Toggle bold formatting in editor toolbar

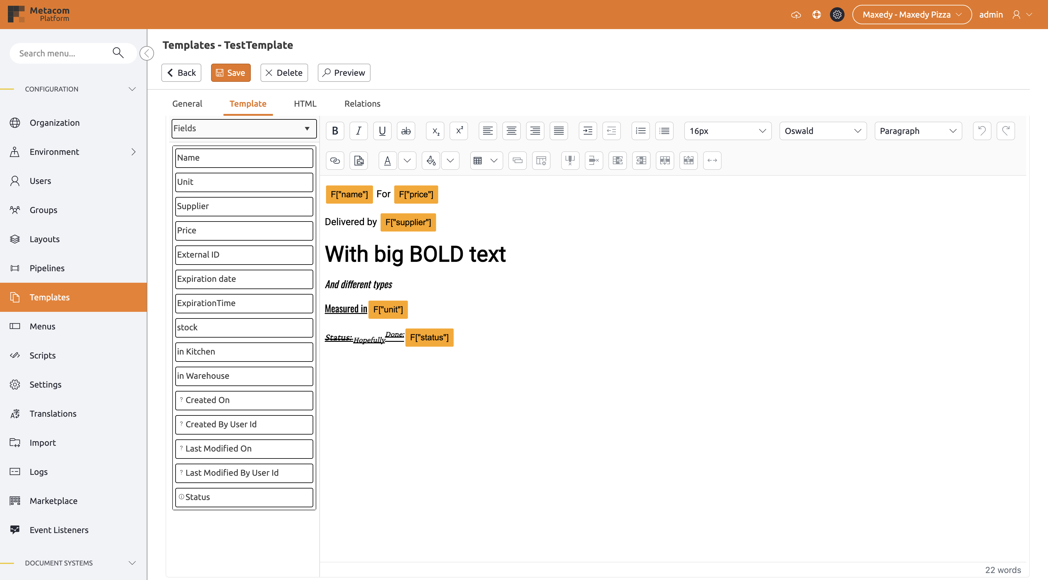point(335,131)
